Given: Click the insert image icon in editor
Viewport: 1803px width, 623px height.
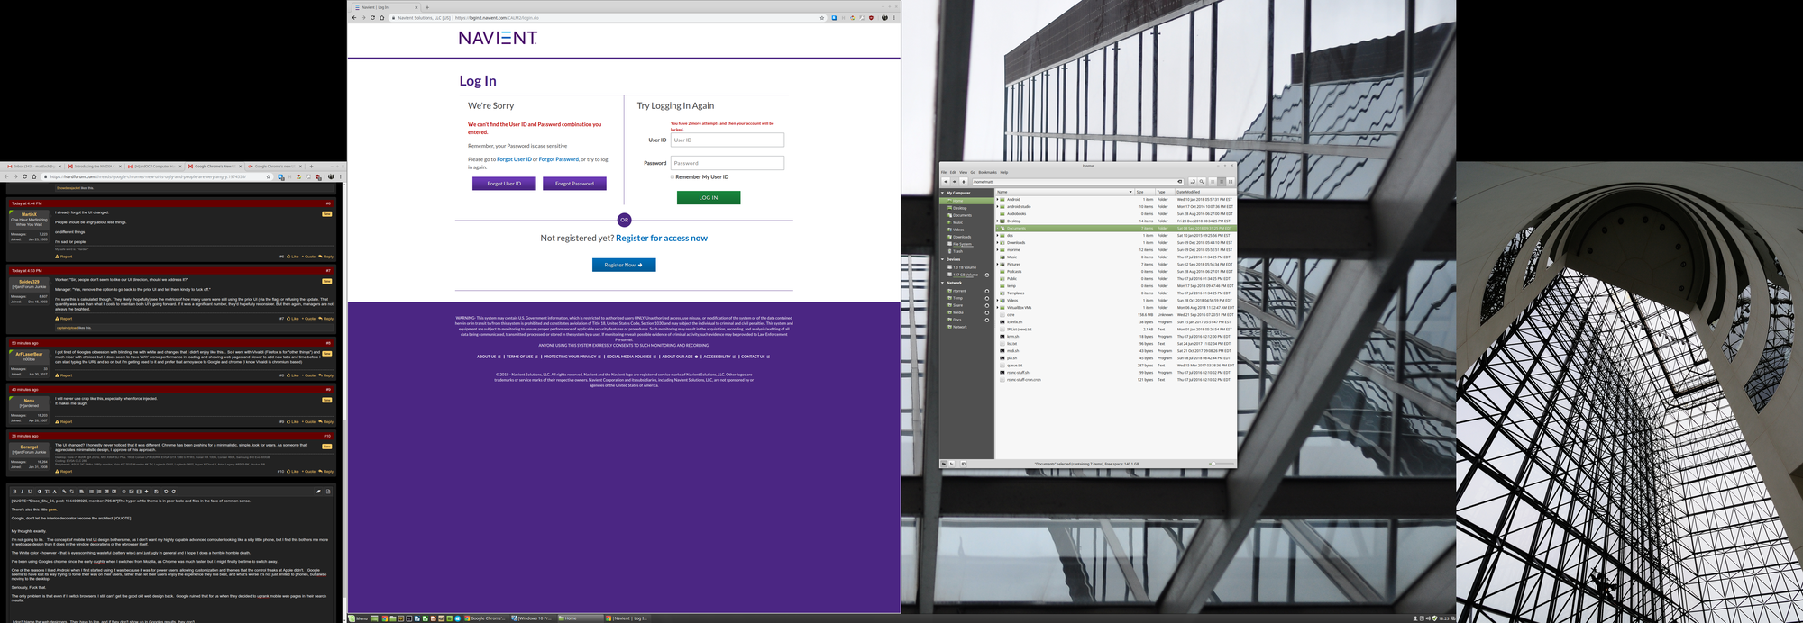Looking at the screenshot, I should click(x=132, y=492).
